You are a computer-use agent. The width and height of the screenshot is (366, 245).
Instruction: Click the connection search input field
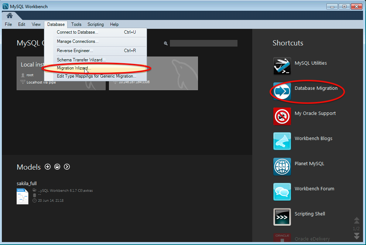tap(203, 43)
